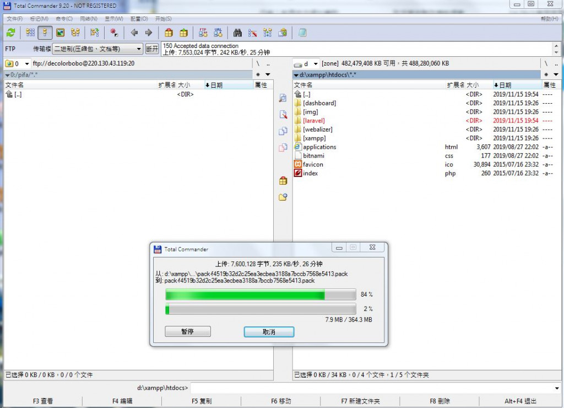Open the 开始(S) menu

(163, 19)
